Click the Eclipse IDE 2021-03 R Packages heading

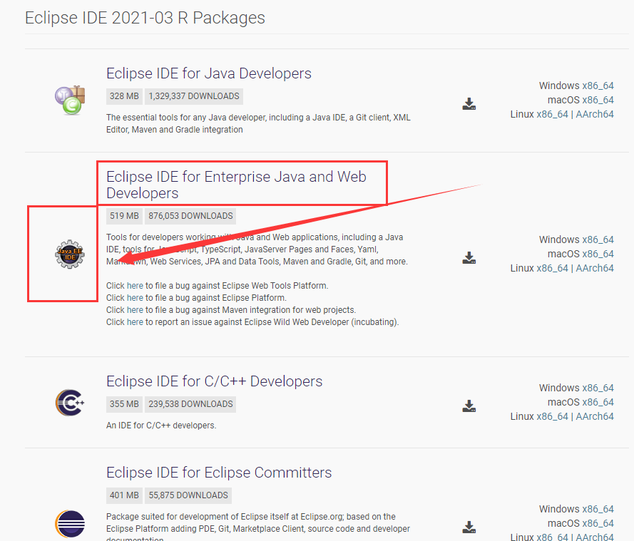tap(145, 18)
